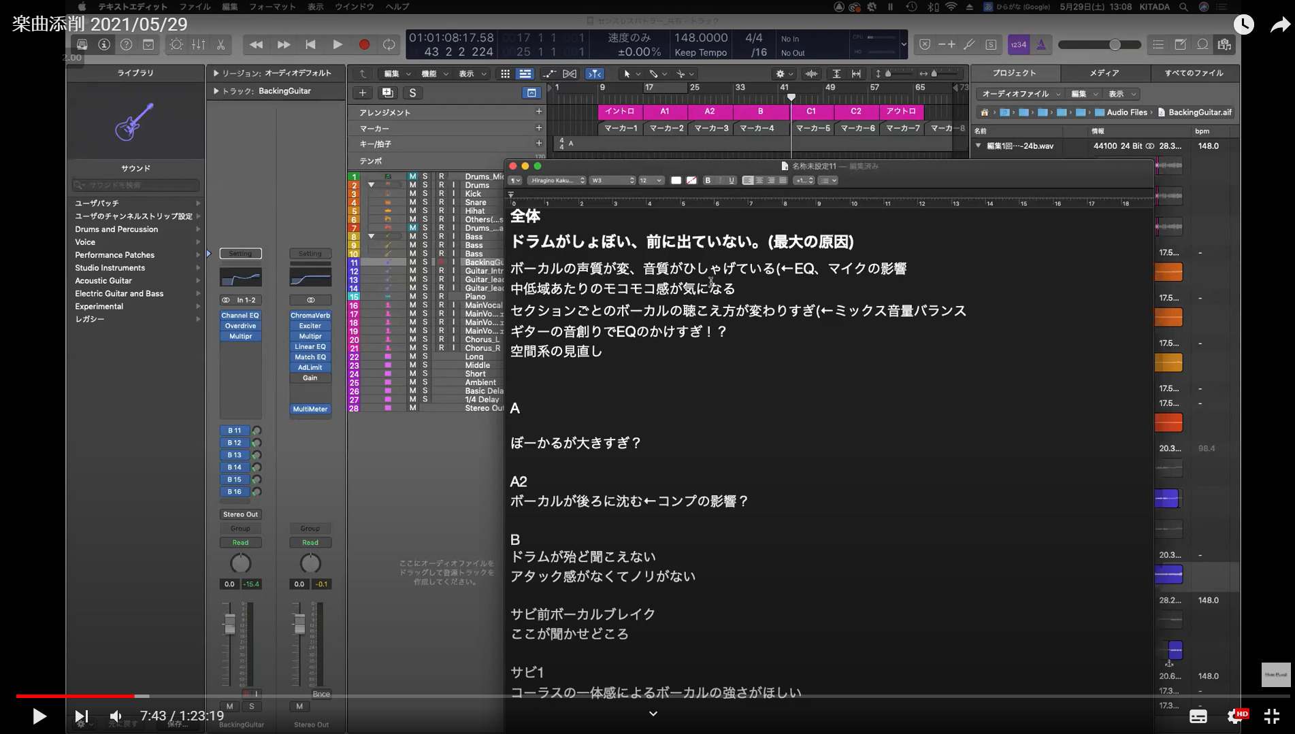Select Electric Guitar and Bass library category
1295x734 pixels.
[x=119, y=293]
